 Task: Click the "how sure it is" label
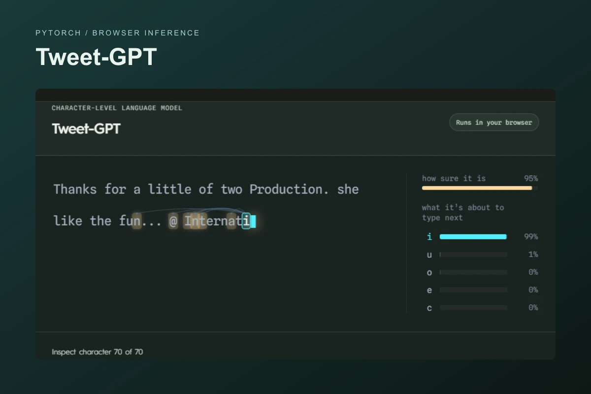[x=454, y=178]
